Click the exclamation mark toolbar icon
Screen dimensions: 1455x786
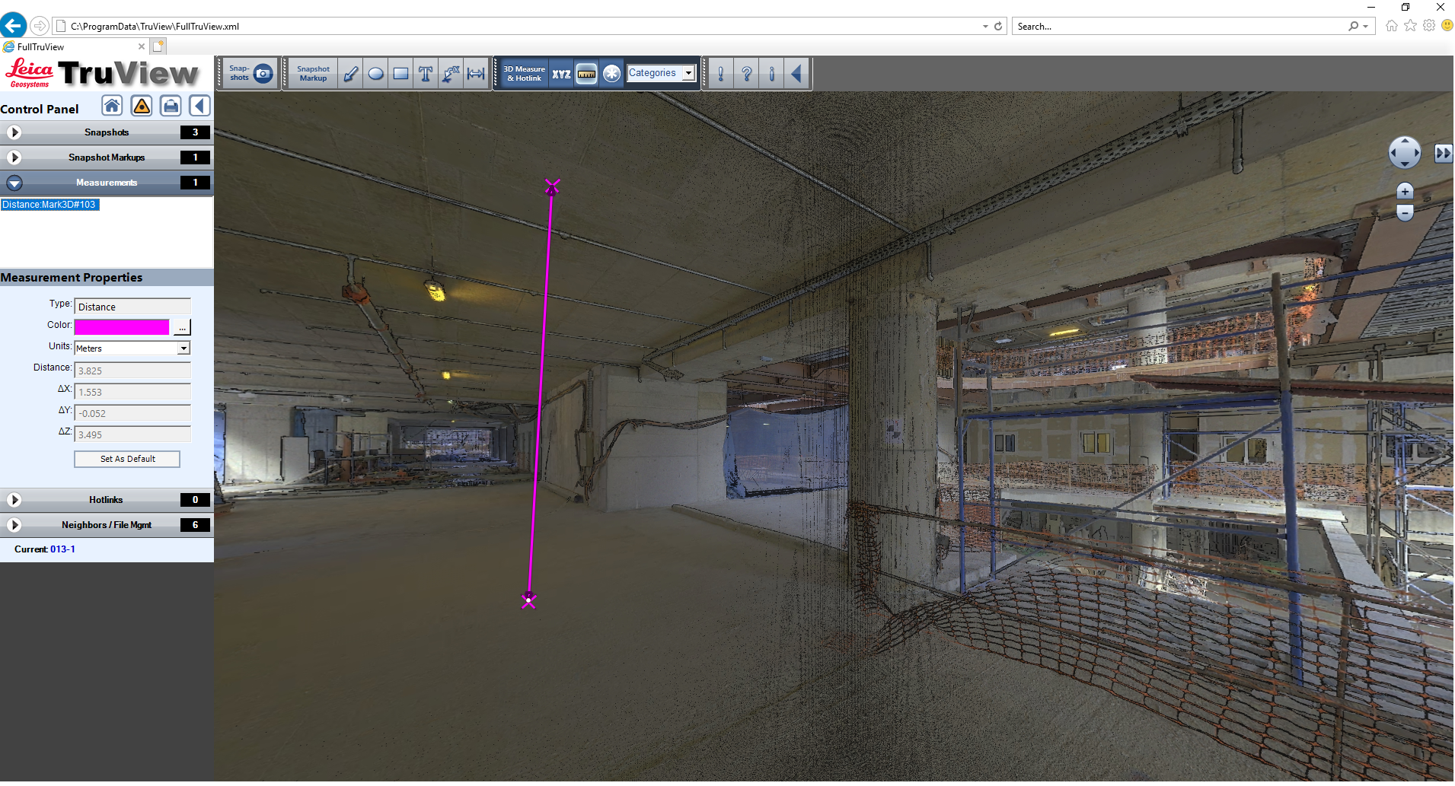point(721,74)
